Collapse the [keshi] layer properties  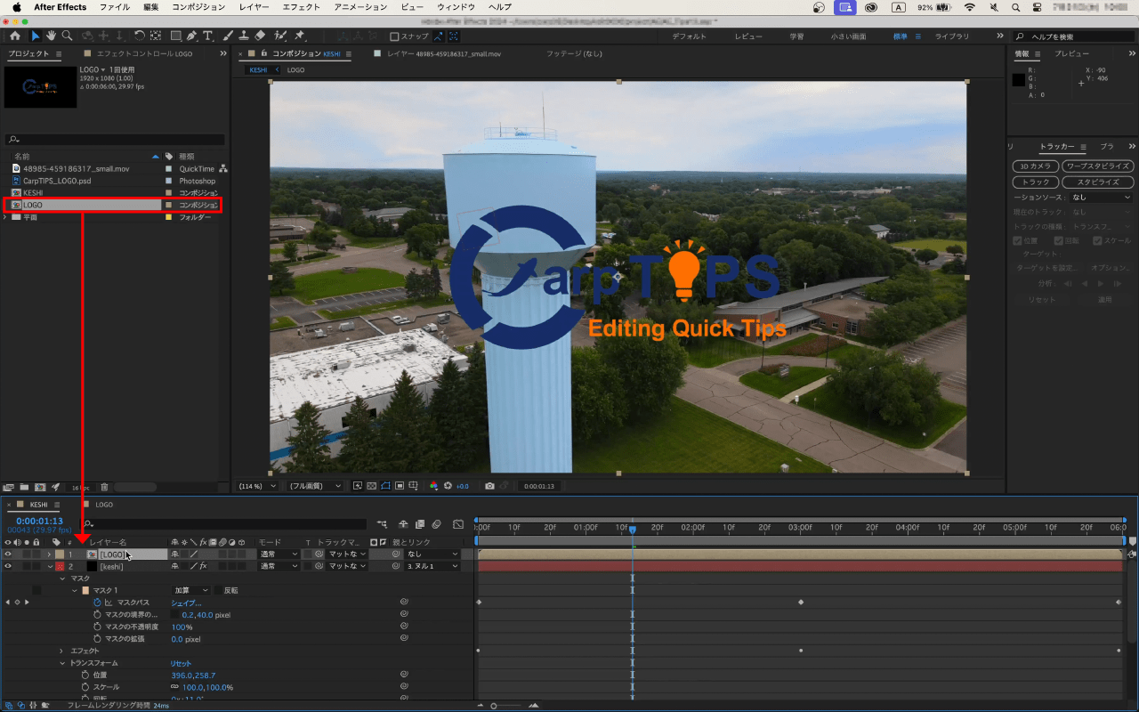tap(49, 566)
